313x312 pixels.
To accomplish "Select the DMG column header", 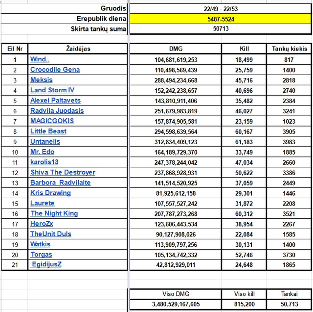I will [176, 49].
